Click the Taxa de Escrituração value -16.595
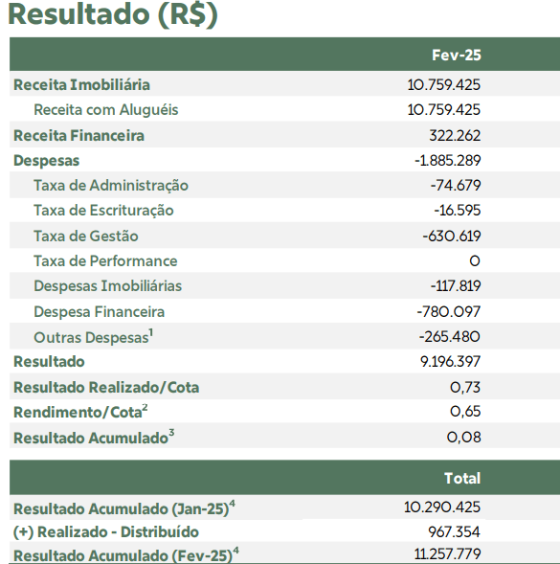560x564 pixels. [458, 210]
